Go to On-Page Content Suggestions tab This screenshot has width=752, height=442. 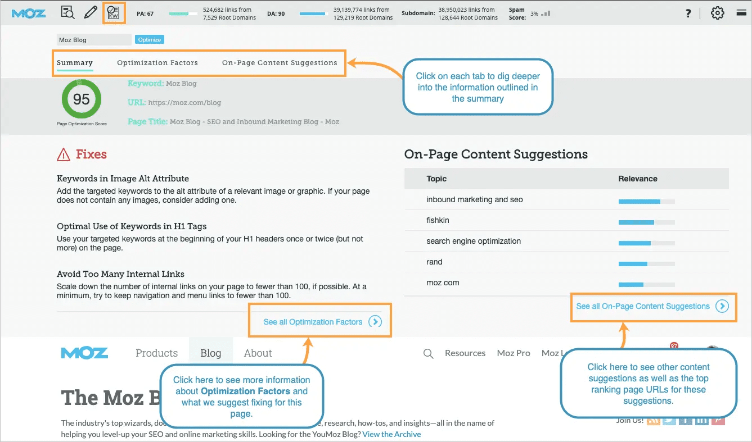coord(280,63)
